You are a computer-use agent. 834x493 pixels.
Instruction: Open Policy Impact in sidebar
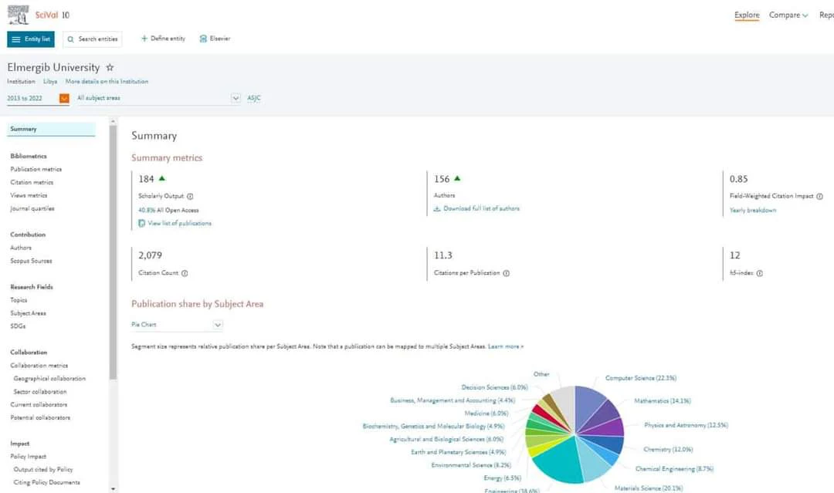pos(29,456)
